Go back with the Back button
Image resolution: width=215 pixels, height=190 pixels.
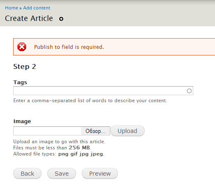[27, 174]
